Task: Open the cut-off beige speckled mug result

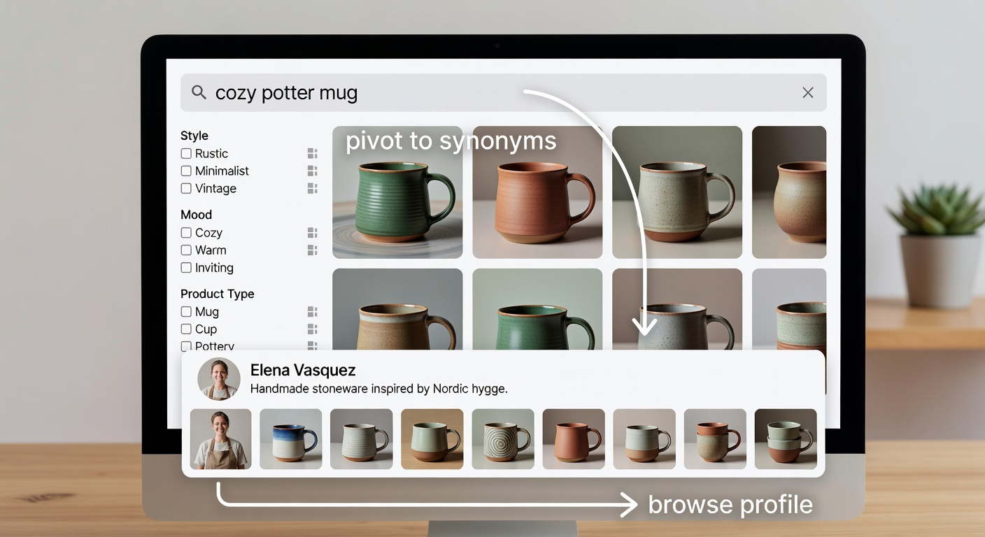Action: pyautogui.click(x=789, y=192)
